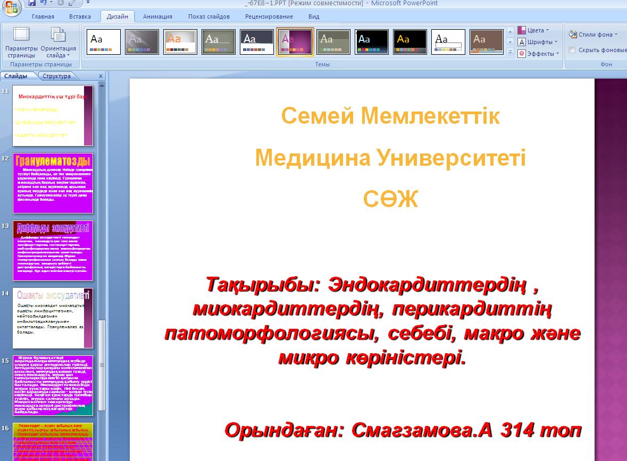This screenshot has height=461, width=627.
Task: Select the highlighted purple theme
Action: coord(295,41)
